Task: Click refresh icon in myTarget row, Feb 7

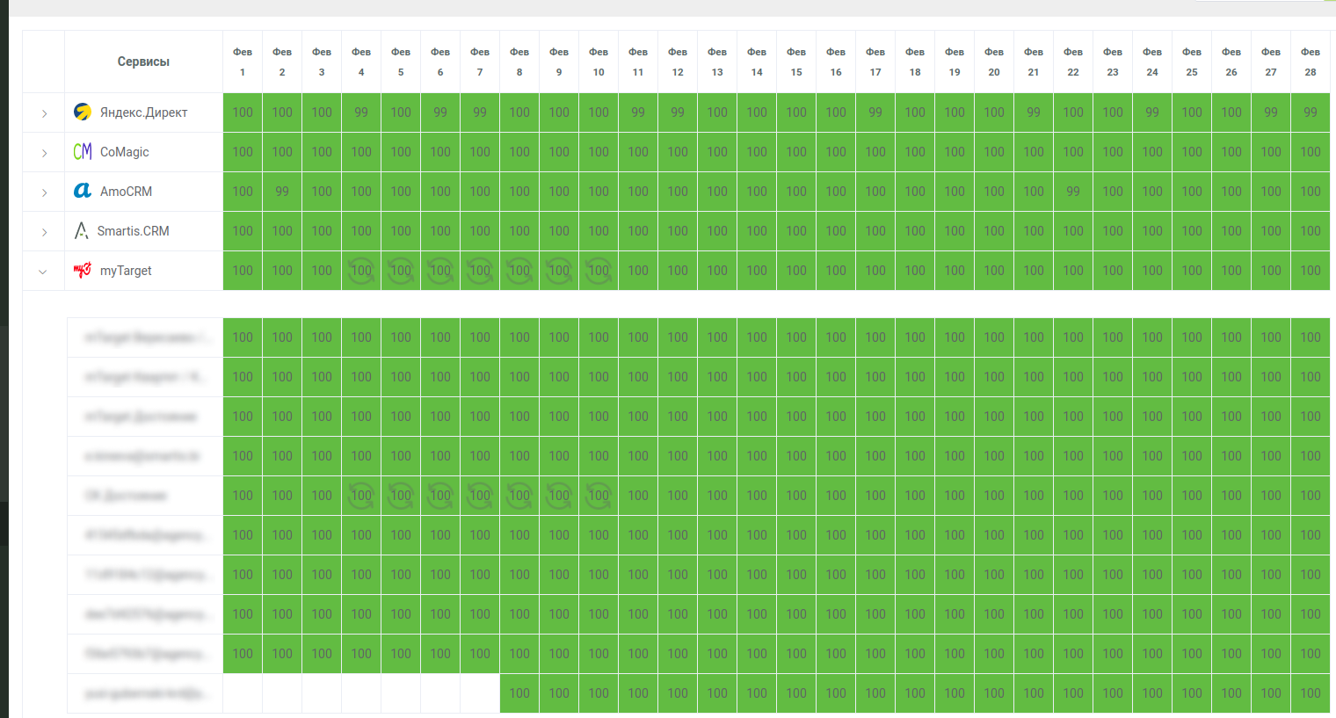Action: tap(480, 271)
